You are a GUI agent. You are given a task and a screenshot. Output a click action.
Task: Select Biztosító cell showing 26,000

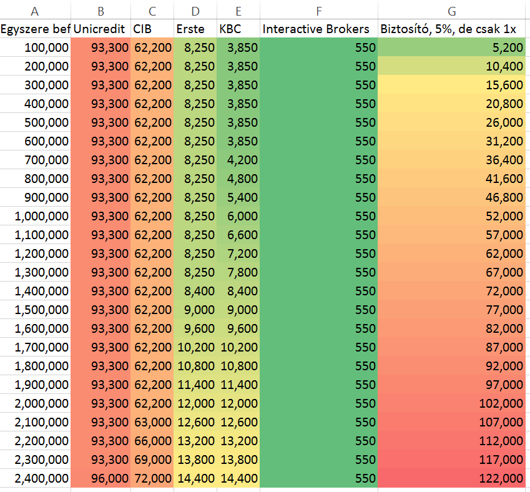tap(451, 122)
